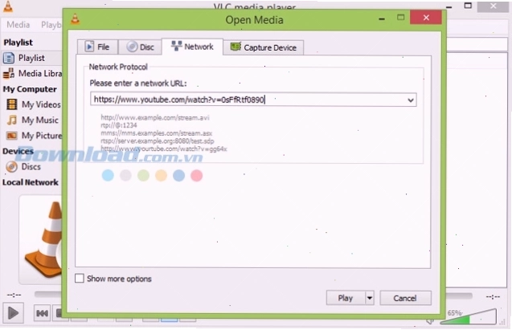
Task: Click the Local Network sidebar heading
Action: click(31, 182)
